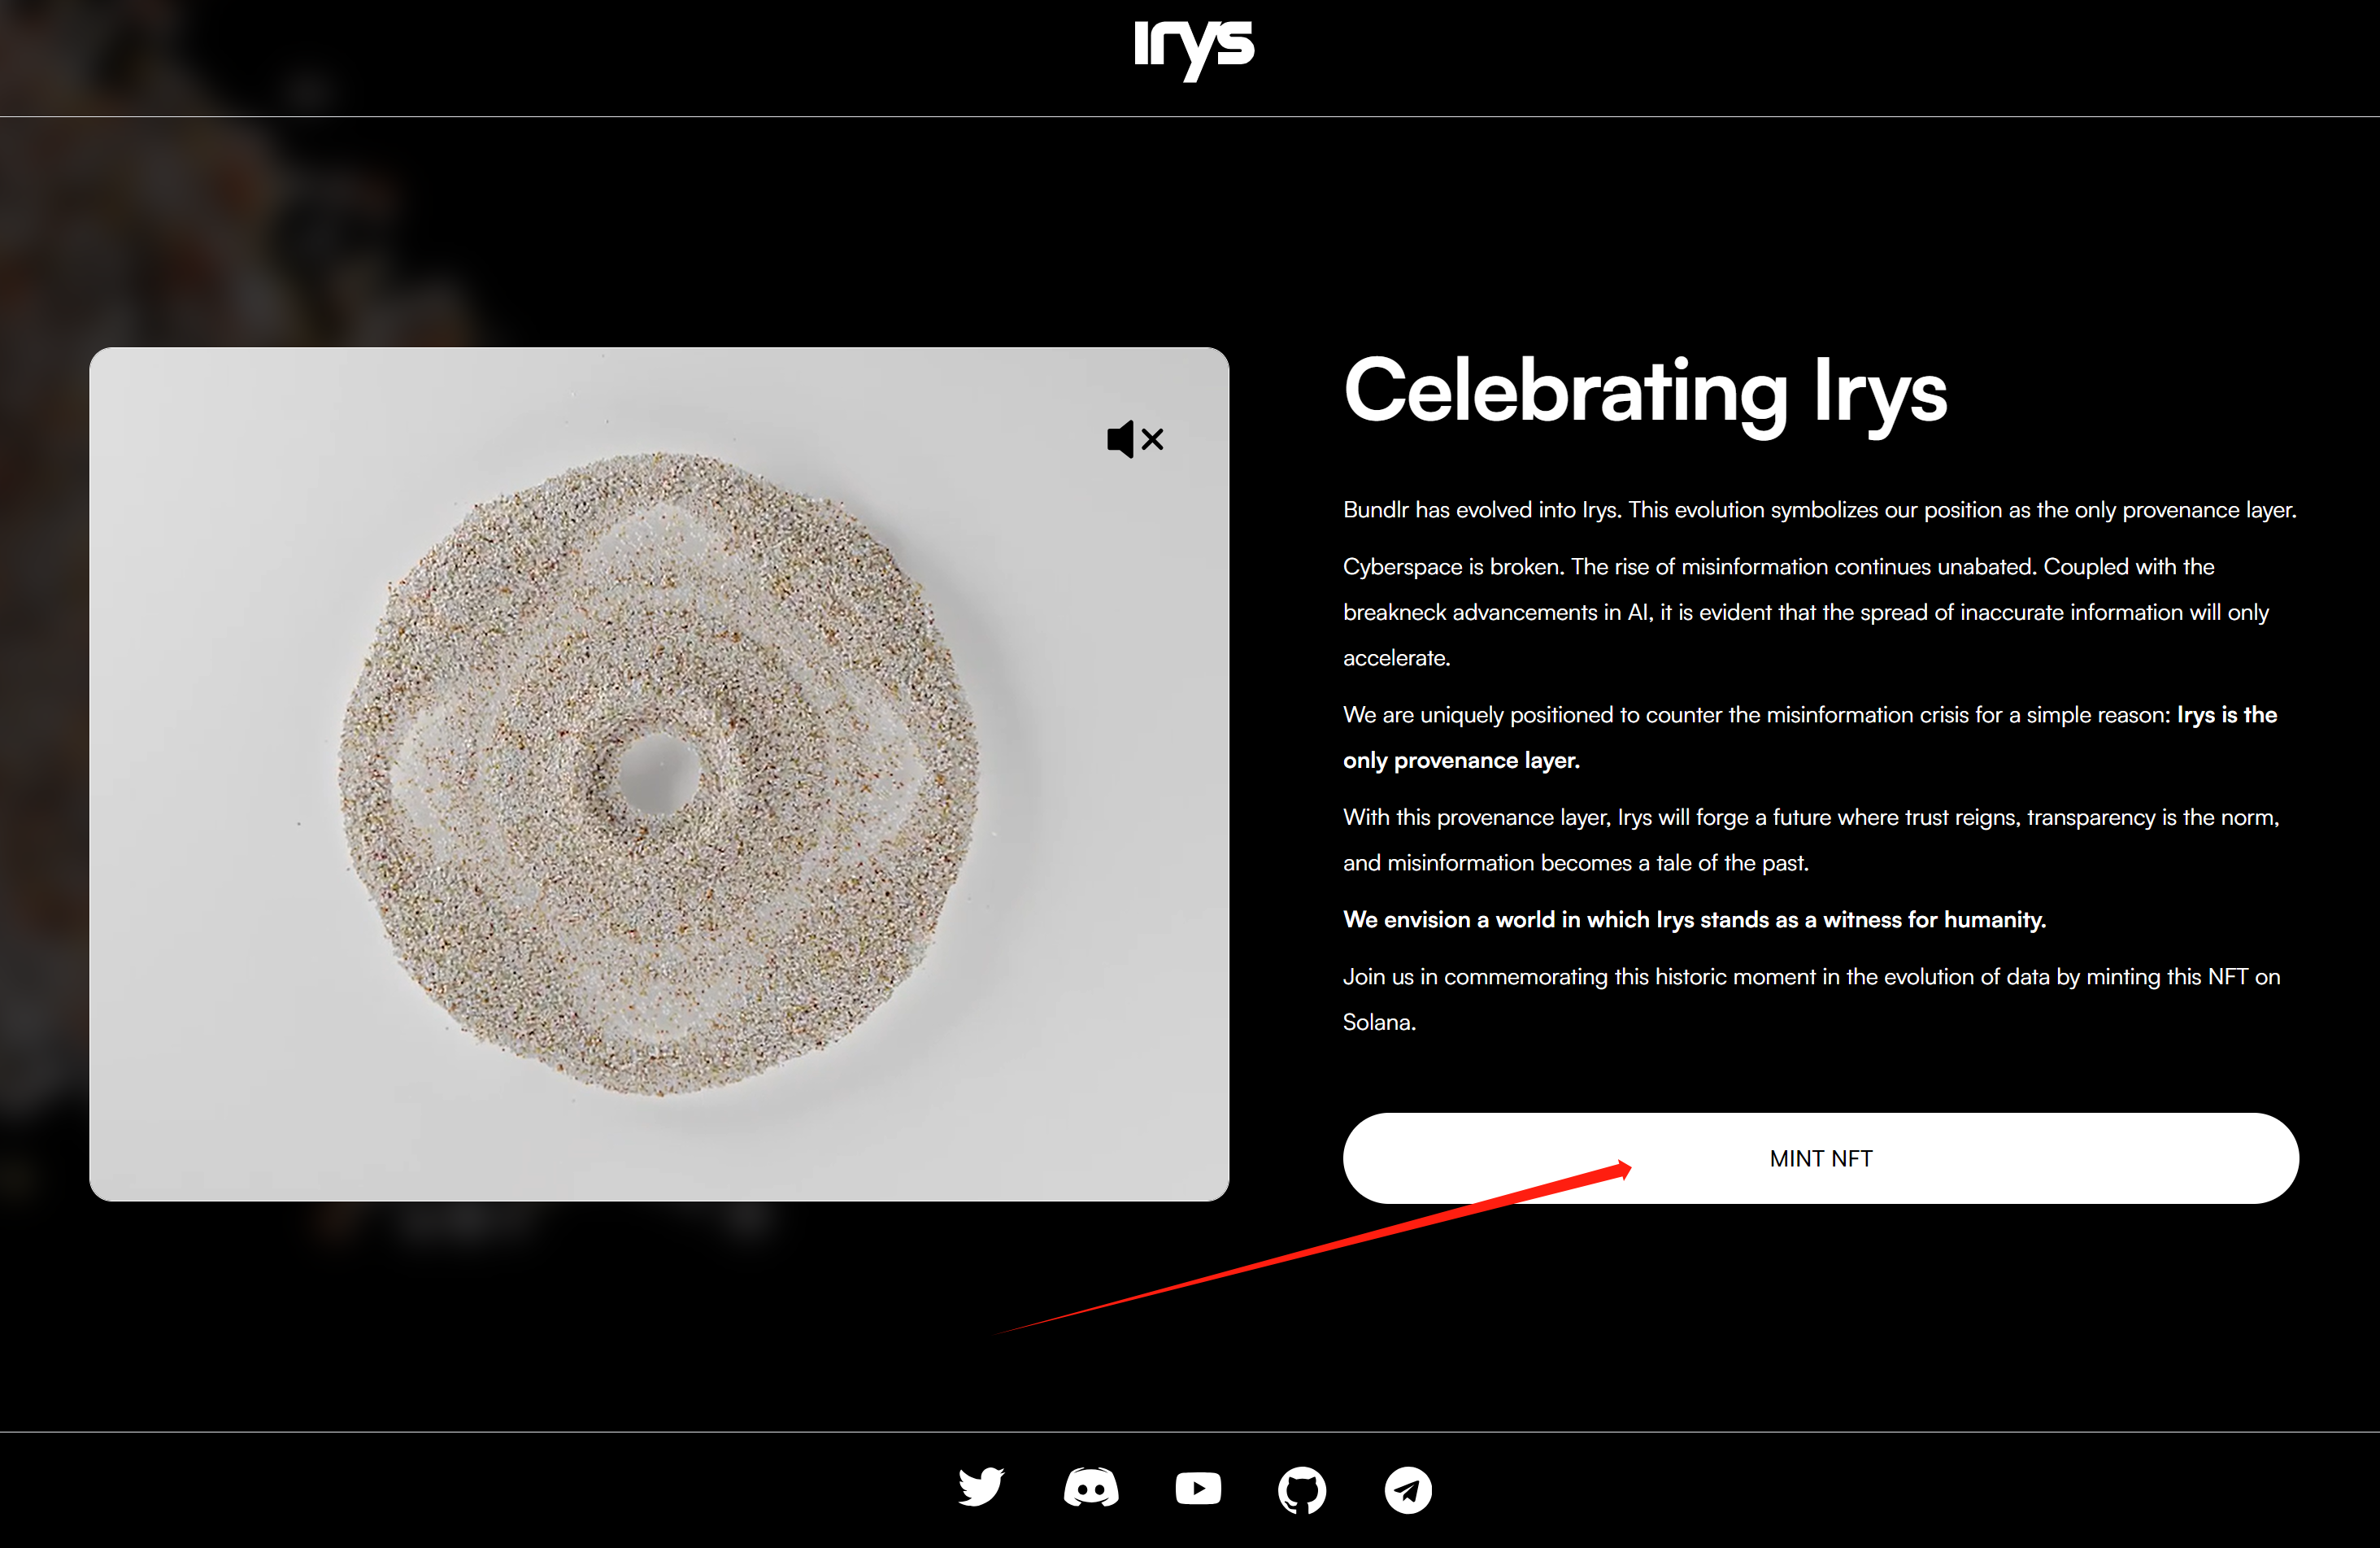Click the 'Bundlr has evolved into Irys' paragraph
This screenshot has height=1548, width=2380.
(1819, 510)
